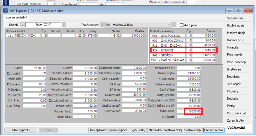Select the 941 - SPOŘENÍ row
256x136 pixels.
[x=183, y=55]
